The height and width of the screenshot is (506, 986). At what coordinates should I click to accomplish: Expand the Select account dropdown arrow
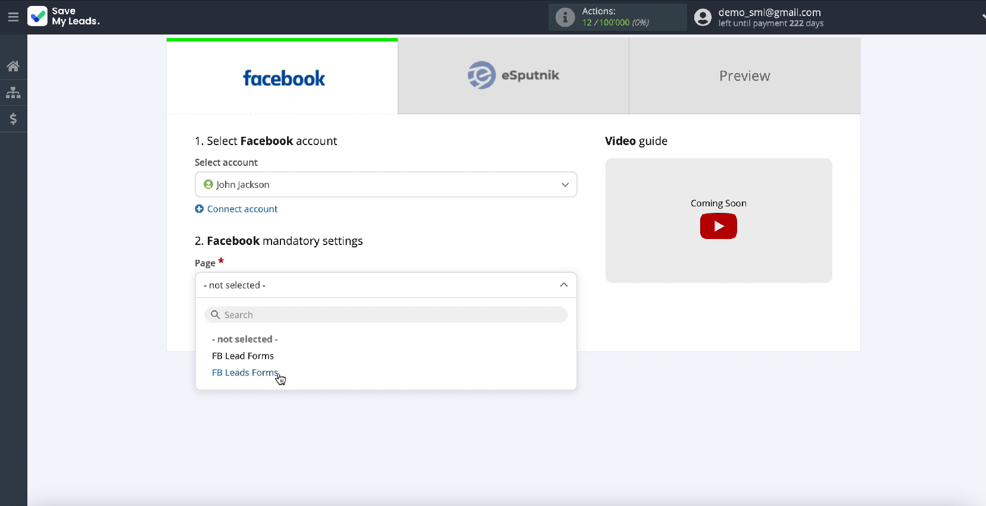point(565,185)
